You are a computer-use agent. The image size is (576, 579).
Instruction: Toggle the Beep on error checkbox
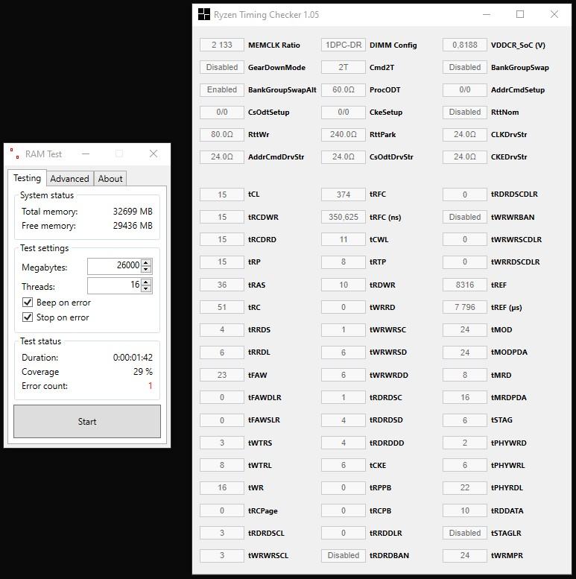pyautogui.click(x=28, y=303)
